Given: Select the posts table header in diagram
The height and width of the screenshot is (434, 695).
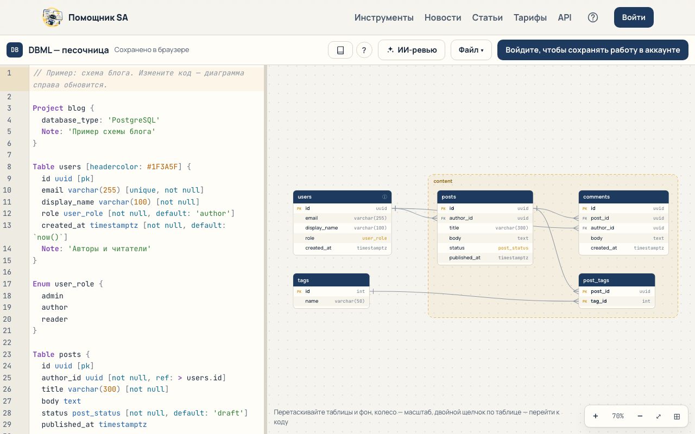Looking at the screenshot, I should coord(485,197).
